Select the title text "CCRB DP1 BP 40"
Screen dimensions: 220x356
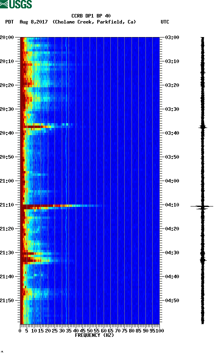click(x=91, y=16)
